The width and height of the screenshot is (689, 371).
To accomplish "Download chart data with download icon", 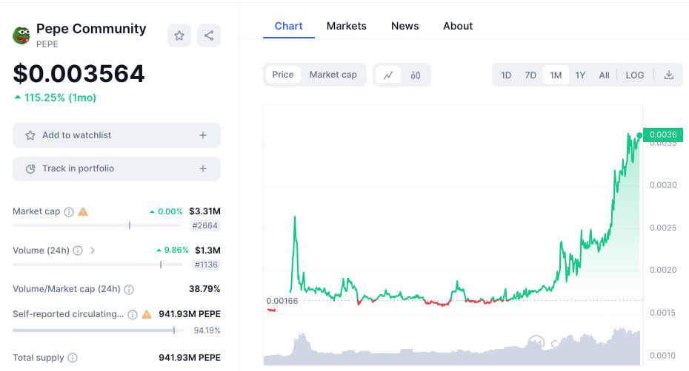I will 669,75.
